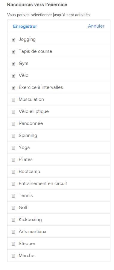Deselect Exercice à intervalles checkbox
Image resolution: width=114 pixels, height=270 pixels.
pos(13,88)
